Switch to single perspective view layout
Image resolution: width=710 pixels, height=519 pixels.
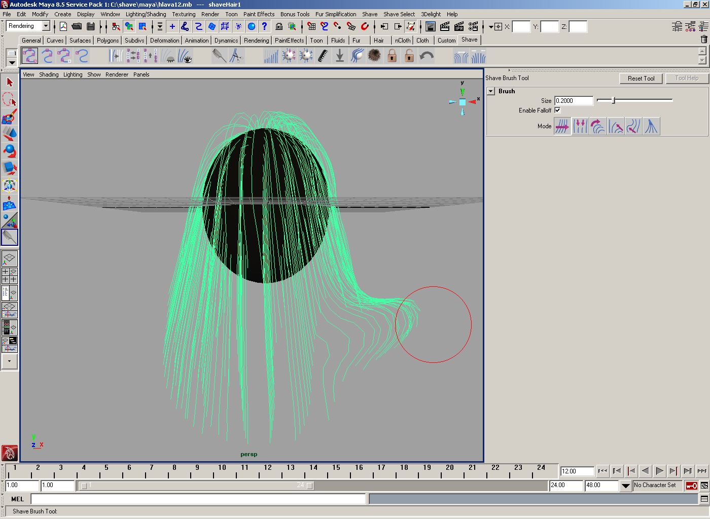tap(10, 258)
